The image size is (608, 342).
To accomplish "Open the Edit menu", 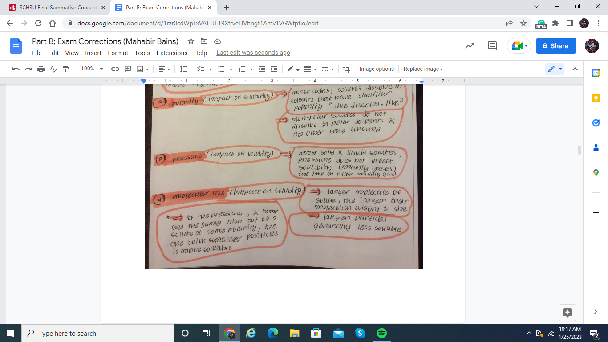I will point(53,53).
